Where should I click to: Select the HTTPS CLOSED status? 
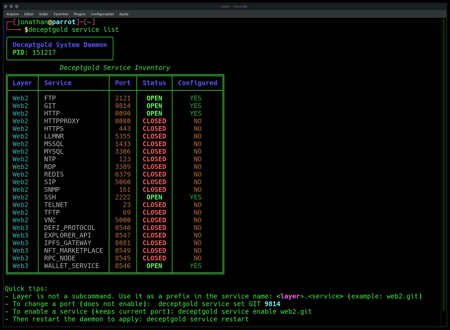click(154, 128)
